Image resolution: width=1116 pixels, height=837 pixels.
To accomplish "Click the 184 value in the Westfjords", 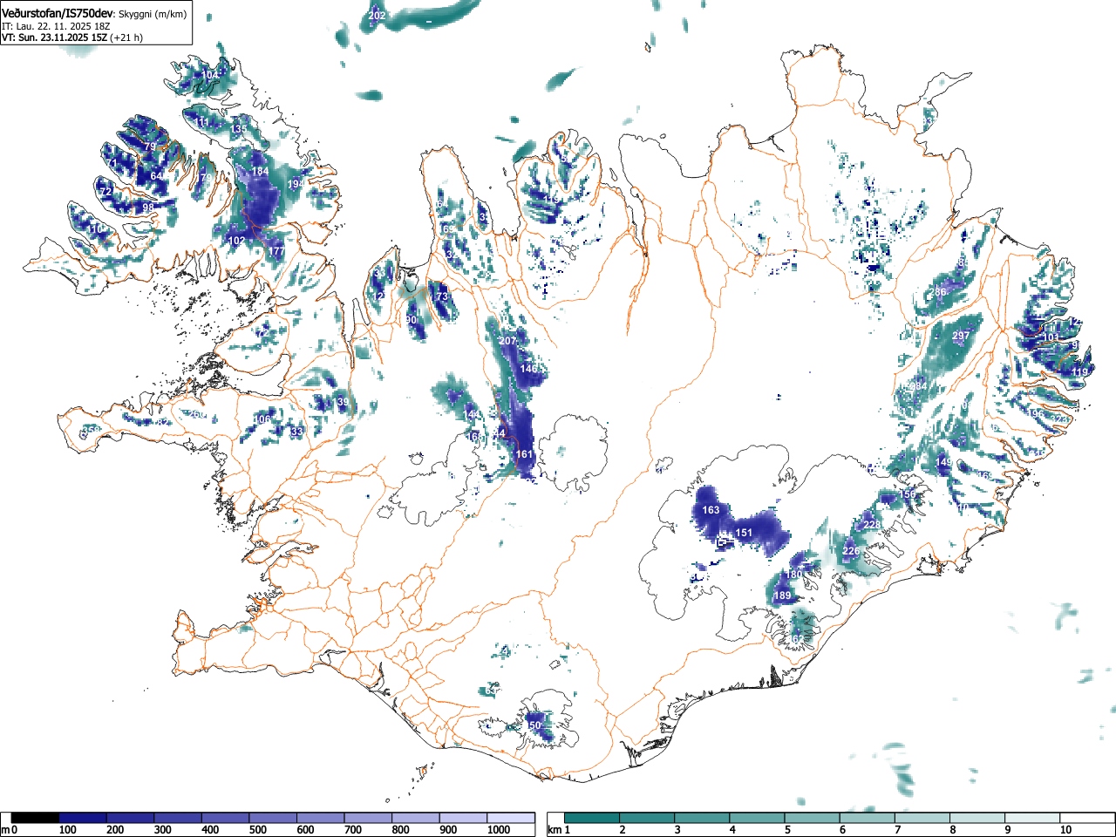I will click(260, 172).
